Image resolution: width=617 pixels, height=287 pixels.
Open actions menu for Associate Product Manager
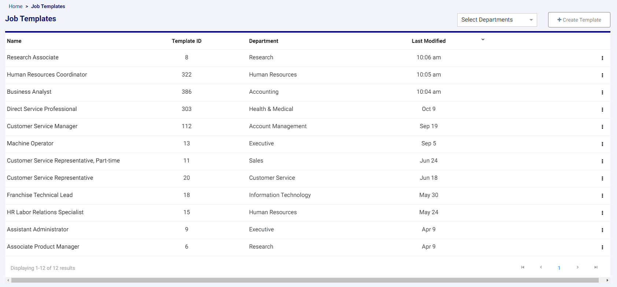[602, 247]
